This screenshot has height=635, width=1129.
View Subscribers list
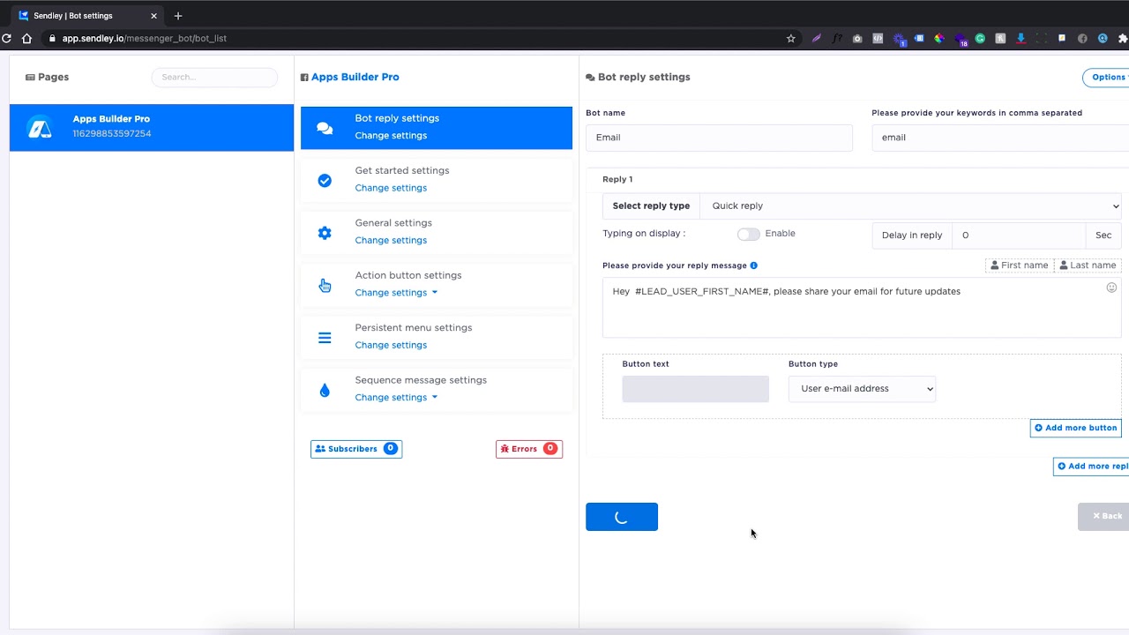coord(356,449)
